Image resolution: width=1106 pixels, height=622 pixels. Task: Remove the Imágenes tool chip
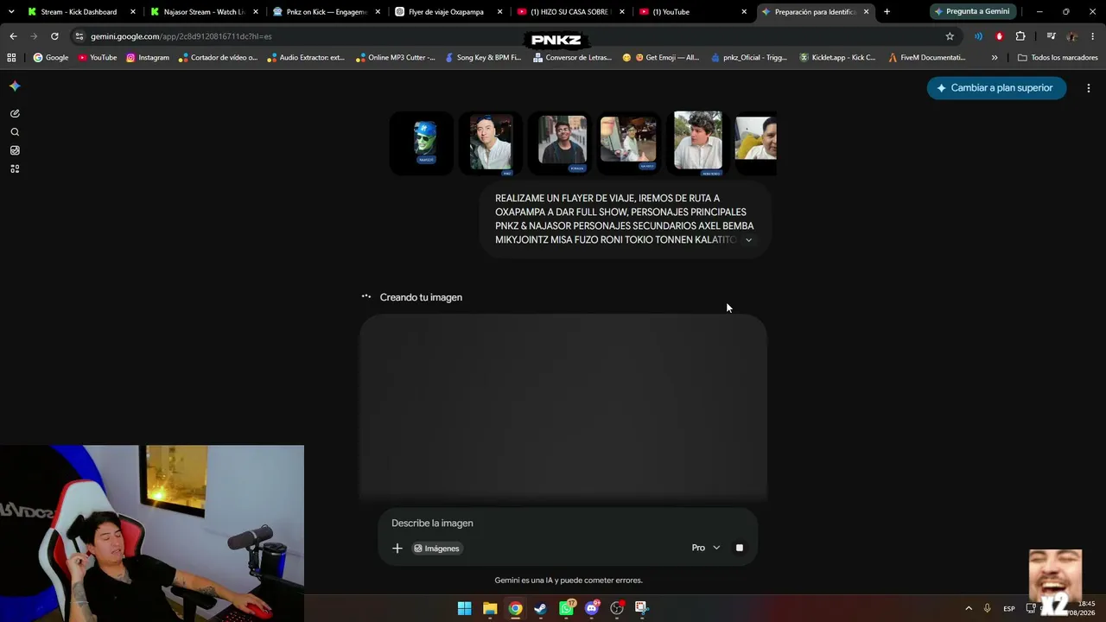[x=436, y=548]
